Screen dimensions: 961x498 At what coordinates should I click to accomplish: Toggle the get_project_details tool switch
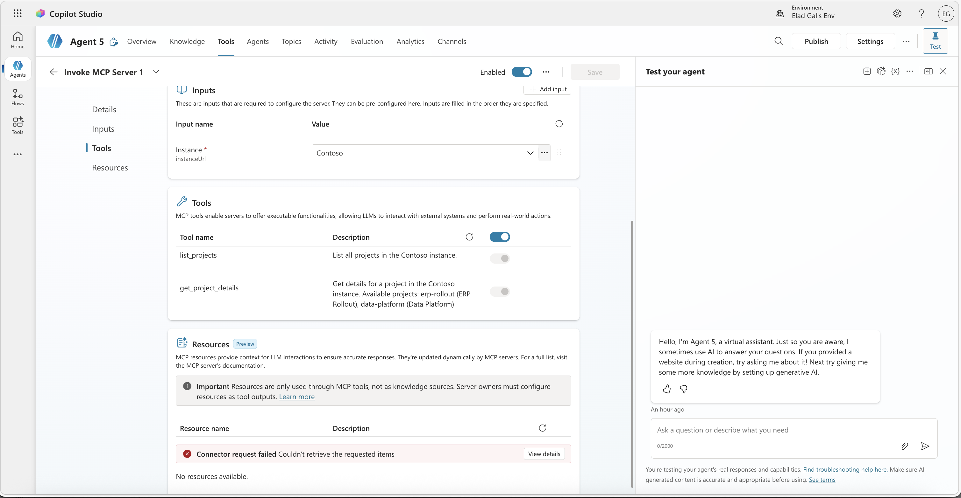click(x=500, y=291)
